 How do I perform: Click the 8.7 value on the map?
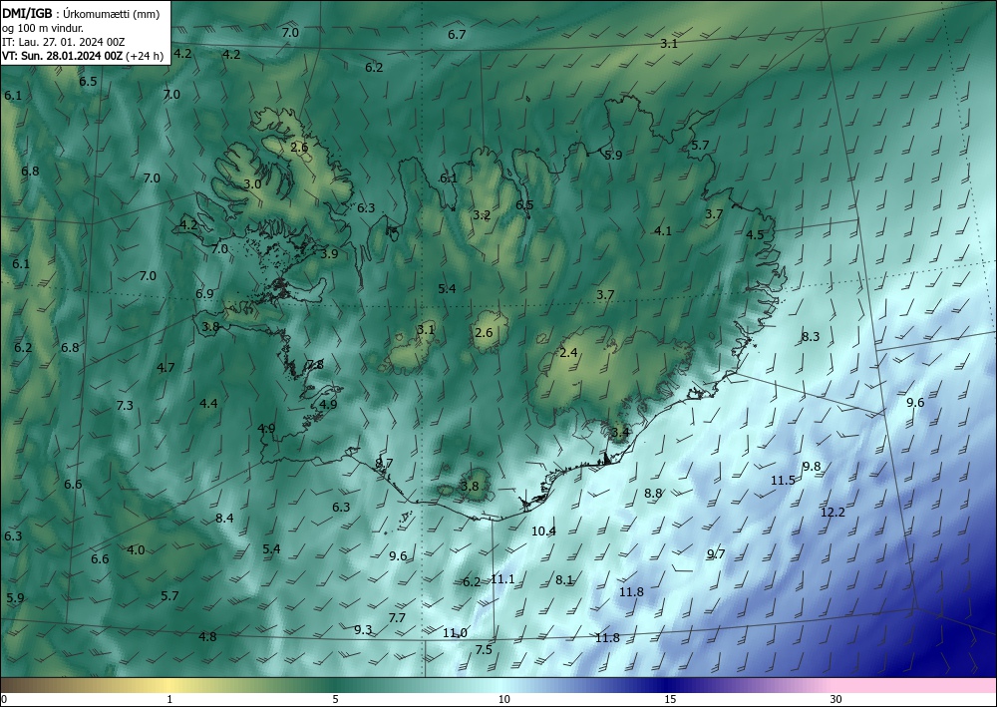click(384, 464)
